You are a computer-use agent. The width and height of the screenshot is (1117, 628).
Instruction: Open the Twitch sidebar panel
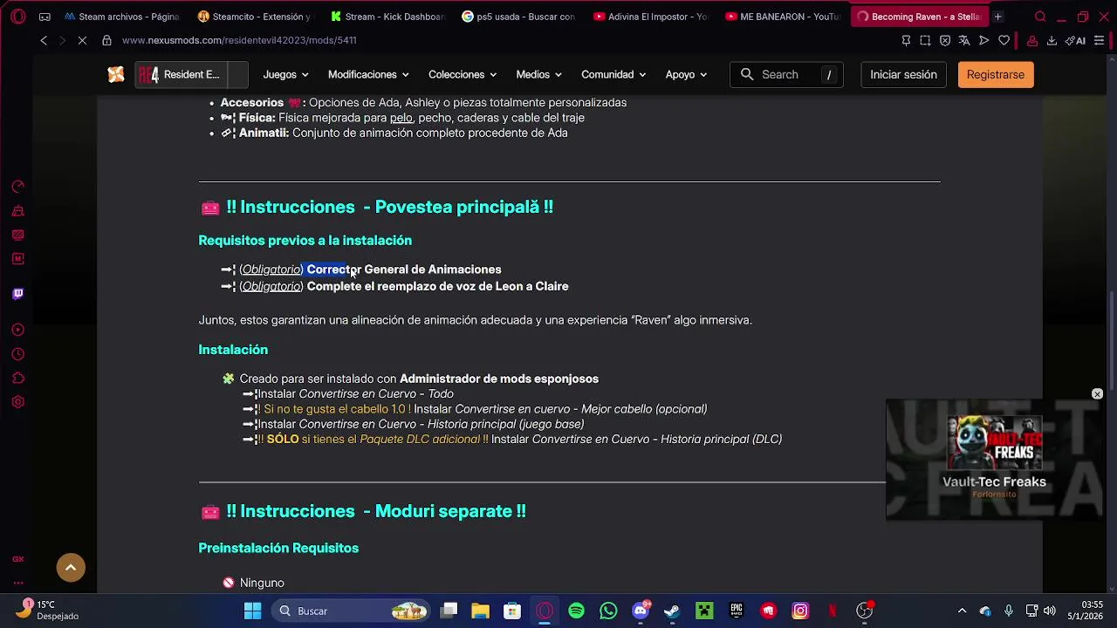[18, 294]
